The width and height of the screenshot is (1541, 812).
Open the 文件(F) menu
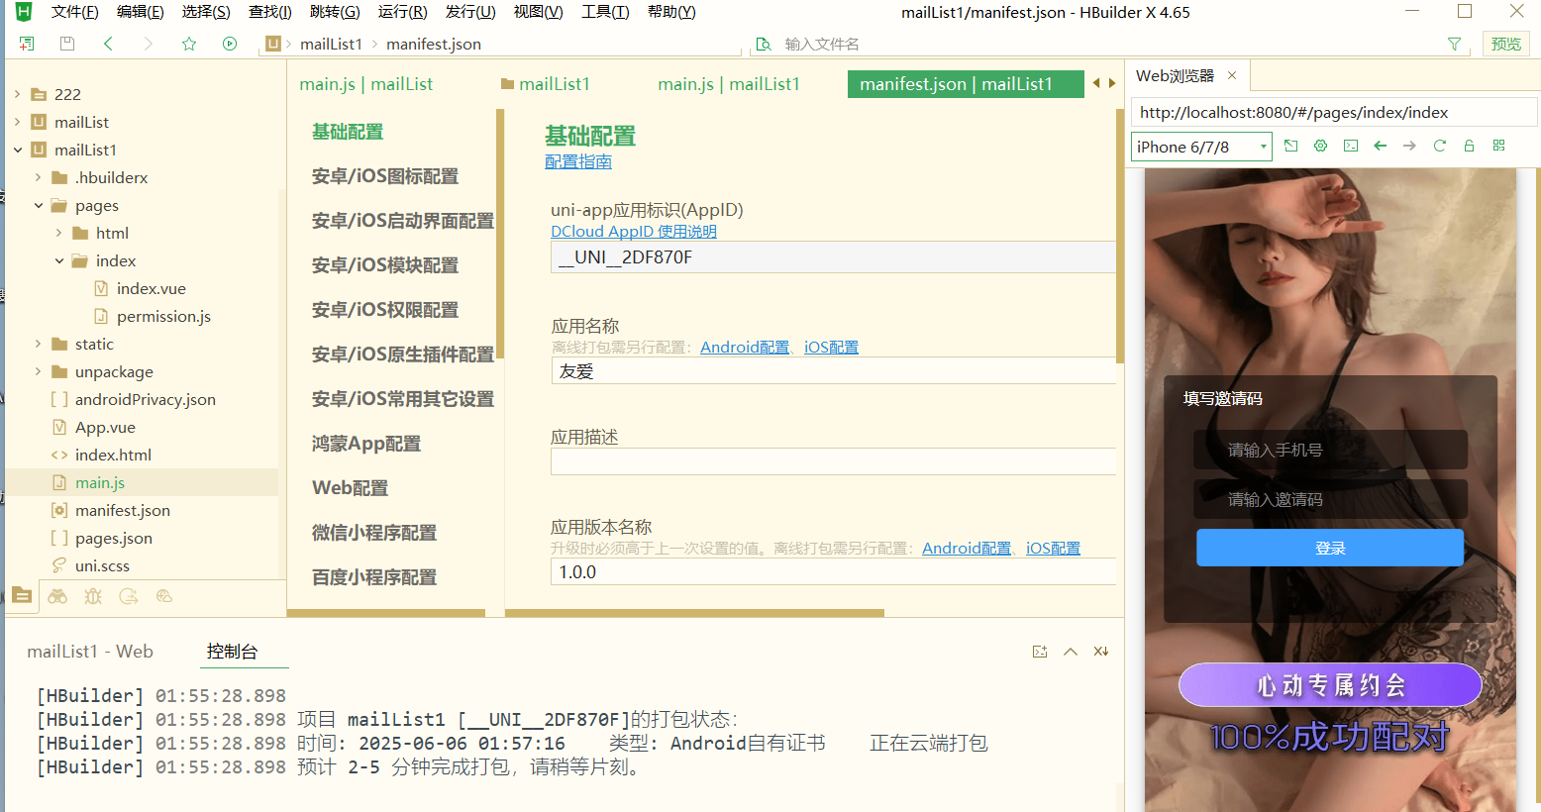75,12
